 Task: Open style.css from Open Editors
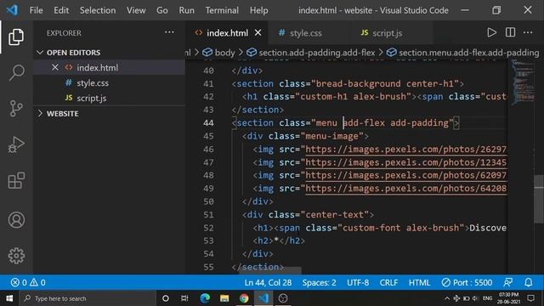click(93, 83)
